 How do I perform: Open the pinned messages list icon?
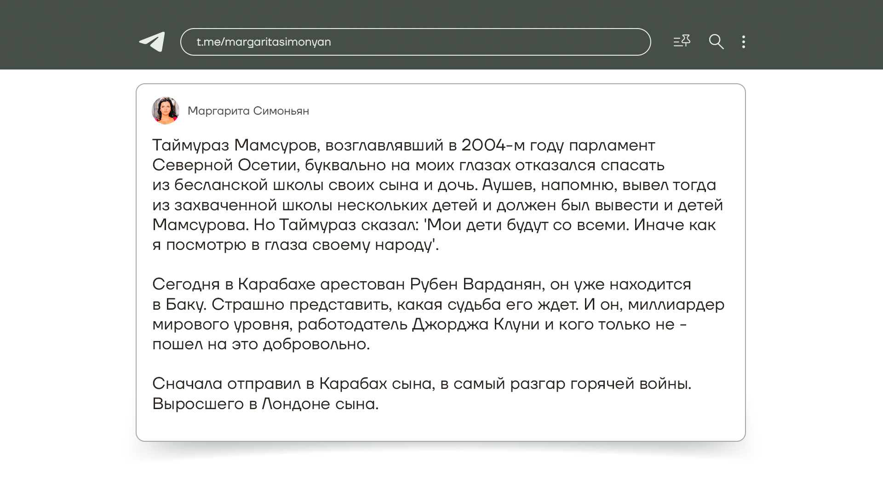click(x=682, y=41)
